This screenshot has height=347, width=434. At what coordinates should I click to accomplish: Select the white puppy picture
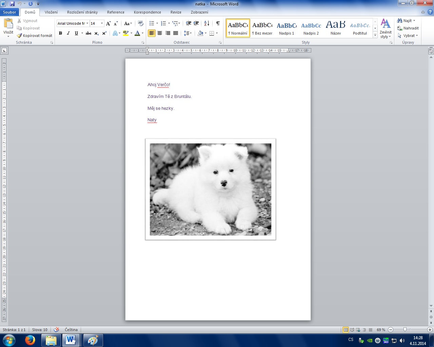211,189
